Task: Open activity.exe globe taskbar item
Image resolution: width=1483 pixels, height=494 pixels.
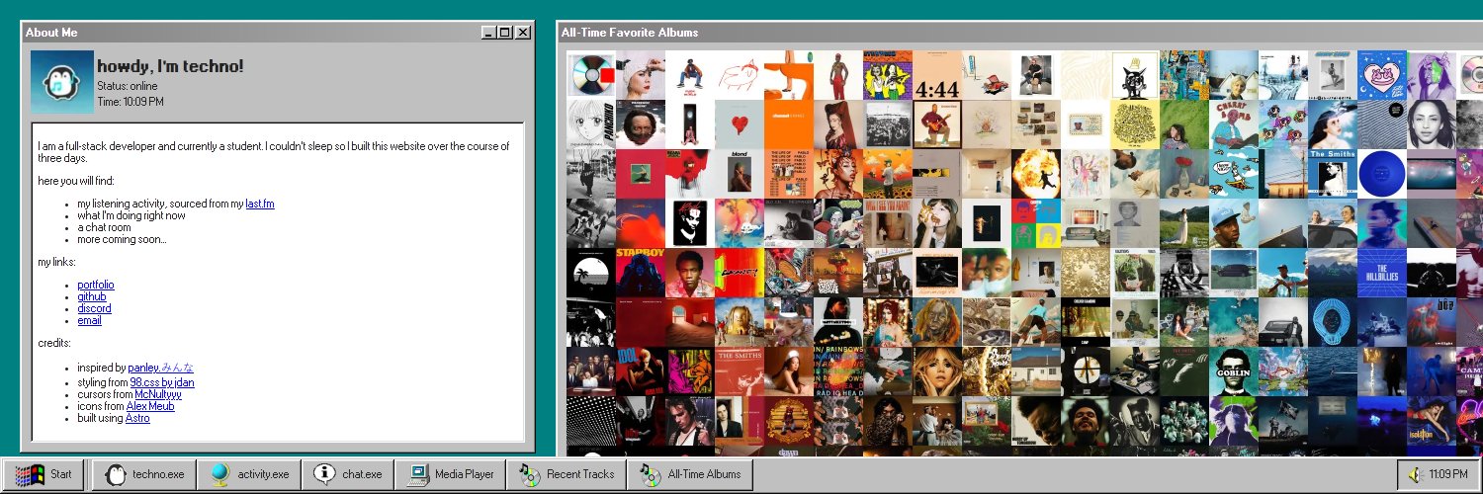Action: pyautogui.click(x=250, y=474)
